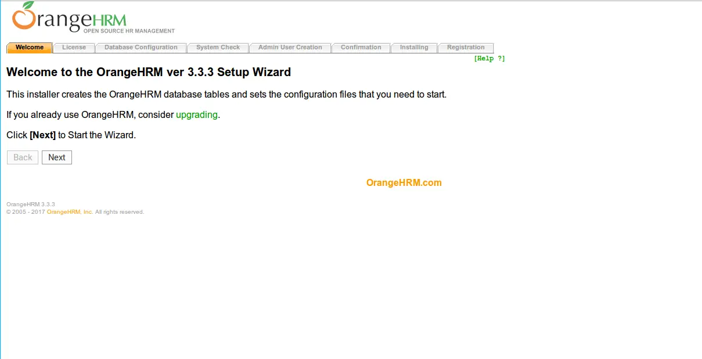This screenshot has height=359, width=702.
Task: Open the Admin User Creation tab
Action: coord(290,48)
